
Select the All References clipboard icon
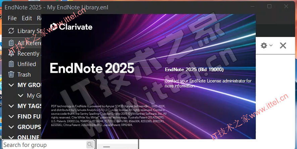[x=11, y=43]
